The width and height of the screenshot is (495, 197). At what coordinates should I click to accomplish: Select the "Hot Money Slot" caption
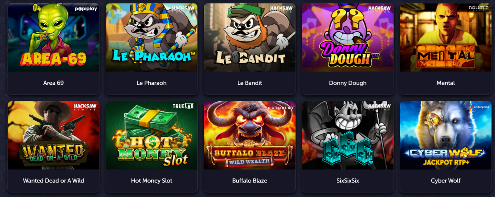pyautogui.click(x=152, y=181)
